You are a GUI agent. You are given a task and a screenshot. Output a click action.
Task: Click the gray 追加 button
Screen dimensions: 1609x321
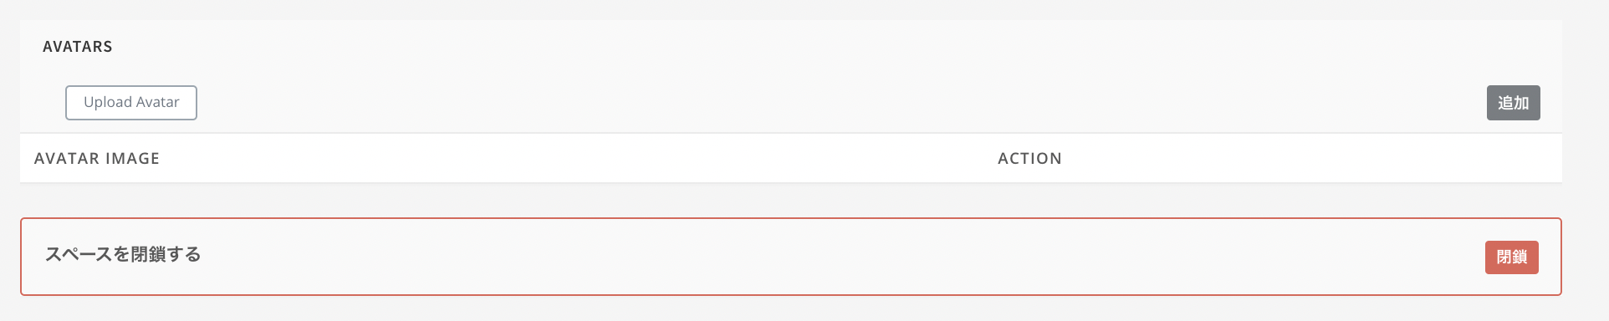1513,103
